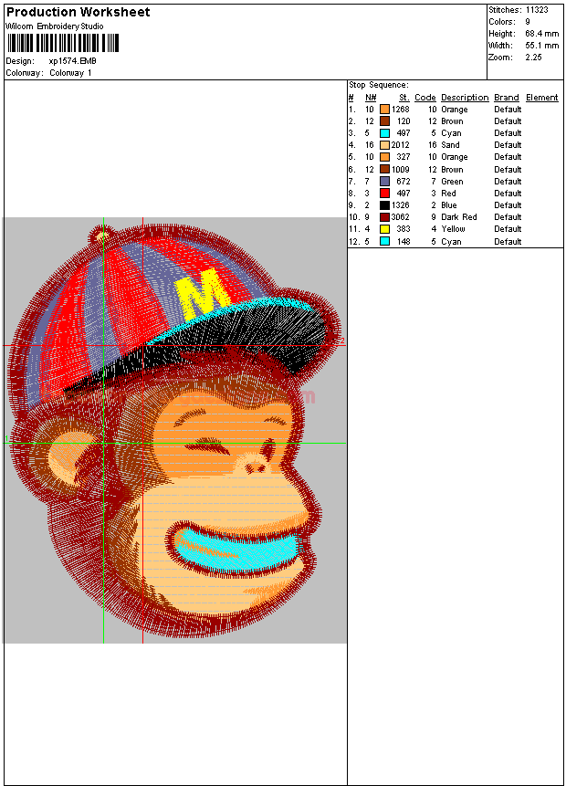Click the 'Description' column header
Viewport: 566px width, 786px height.
tap(465, 98)
